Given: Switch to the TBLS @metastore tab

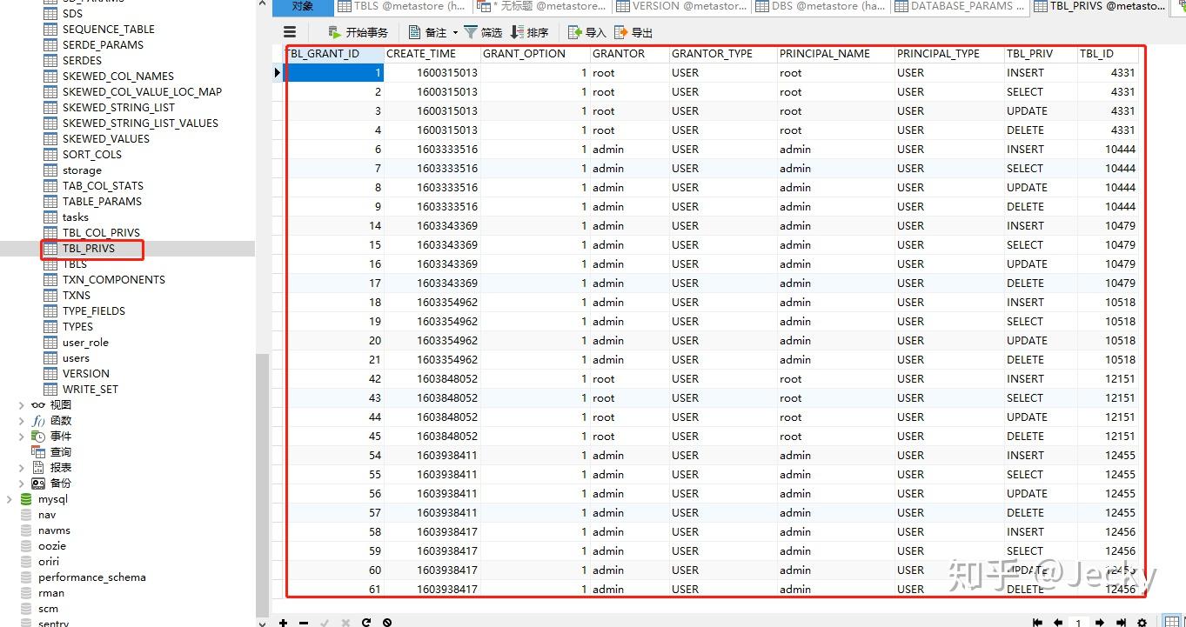Looking at the screenshot, I should (402, 7).
